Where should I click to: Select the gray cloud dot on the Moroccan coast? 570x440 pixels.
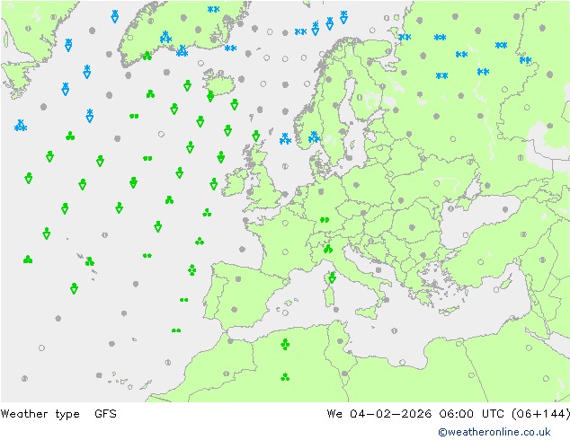tap(230, 341)
